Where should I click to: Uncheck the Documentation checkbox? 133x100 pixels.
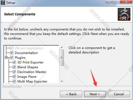[x=12, y=53]
